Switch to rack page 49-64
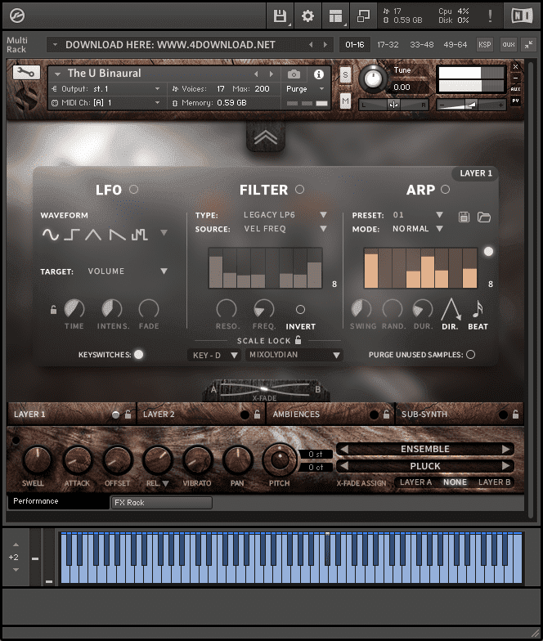The width and height of the screenshot is (543, 641). (x=455, y=44)
